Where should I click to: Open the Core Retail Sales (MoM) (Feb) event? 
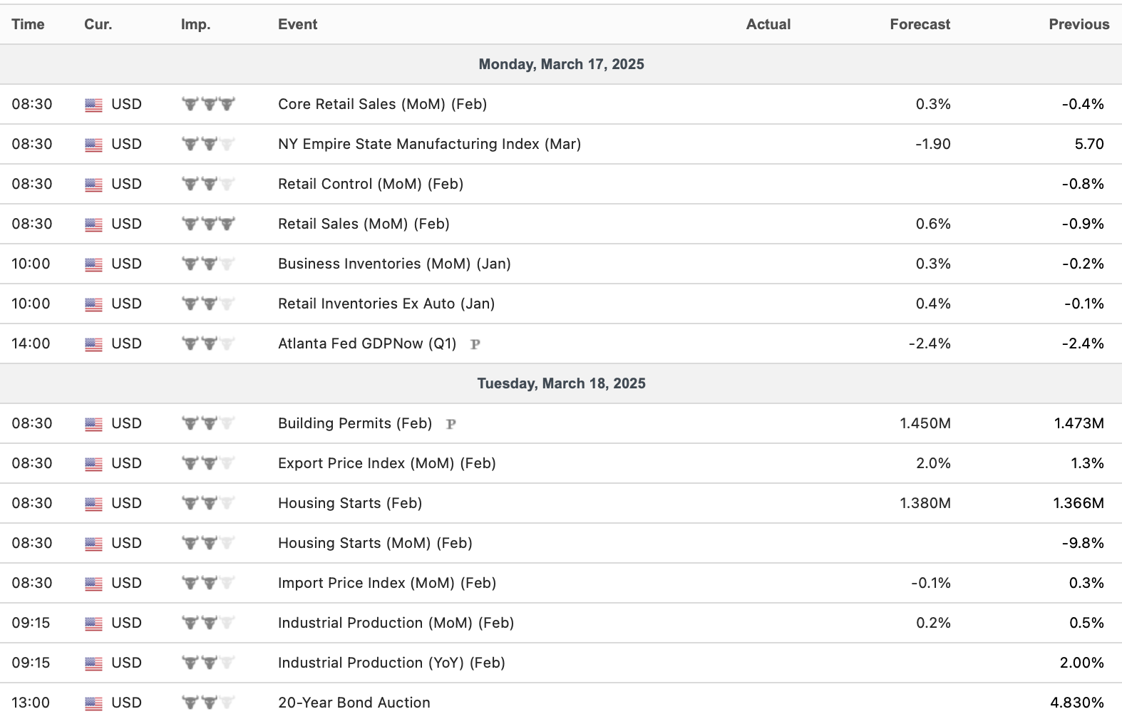[x=382, y=104]
